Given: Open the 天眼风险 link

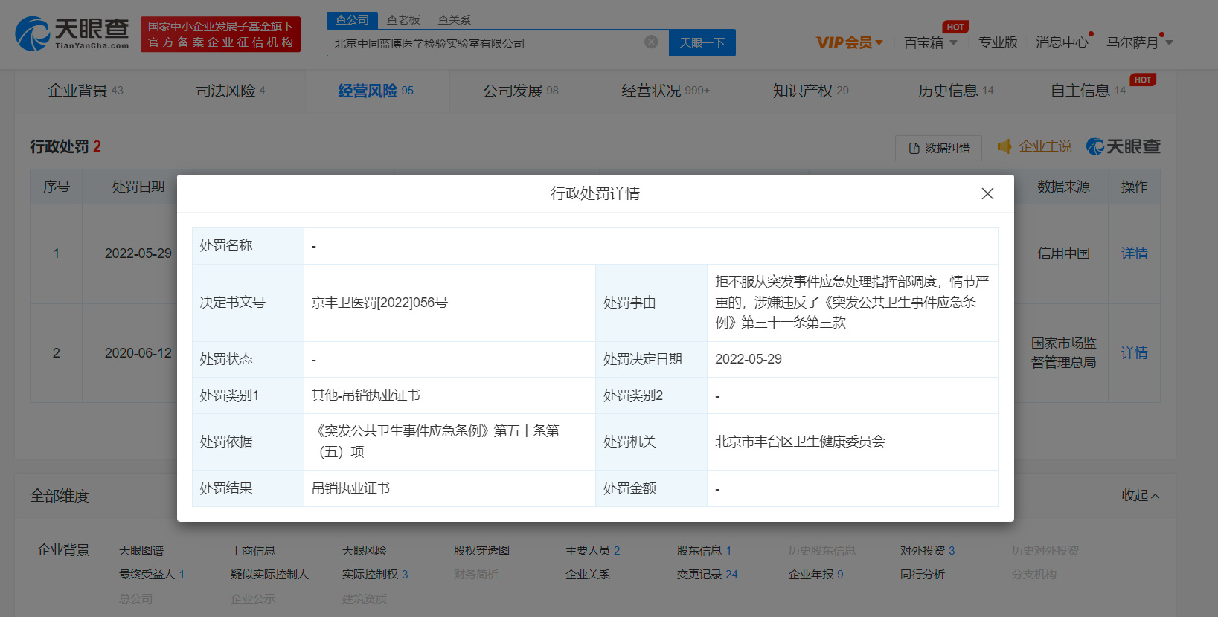Looking at the screenshot, I should (x=365, y=551).
